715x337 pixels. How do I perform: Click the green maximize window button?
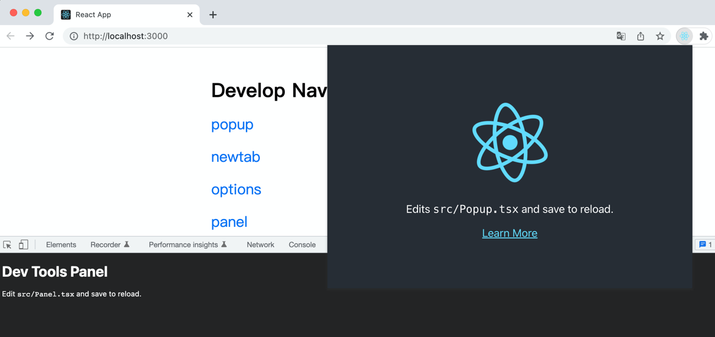pos(38,13)
